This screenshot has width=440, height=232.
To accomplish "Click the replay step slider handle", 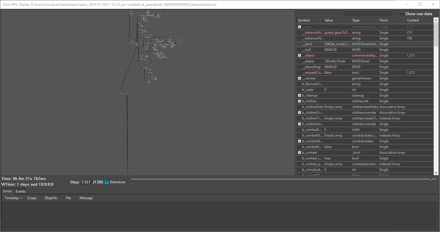I will 431,179.
